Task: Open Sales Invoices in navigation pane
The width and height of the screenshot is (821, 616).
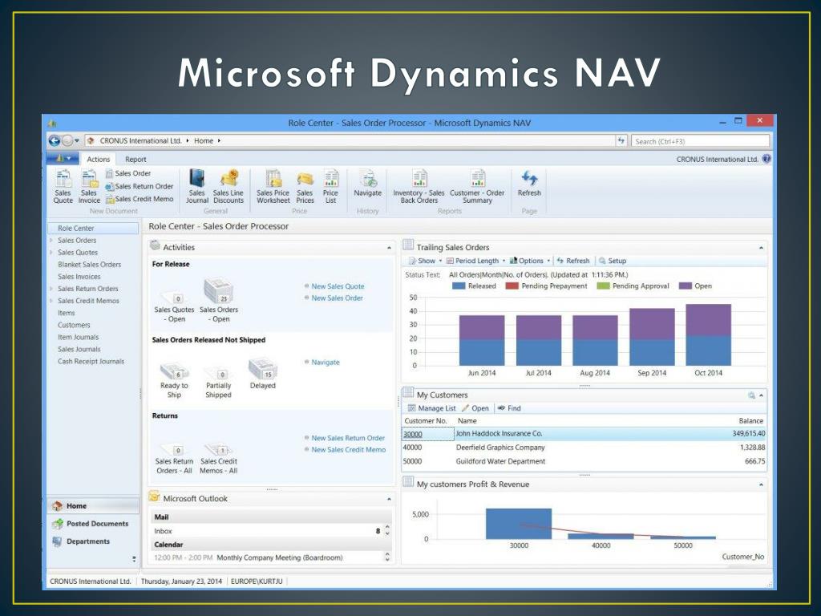Action: [x=79, y=277]
